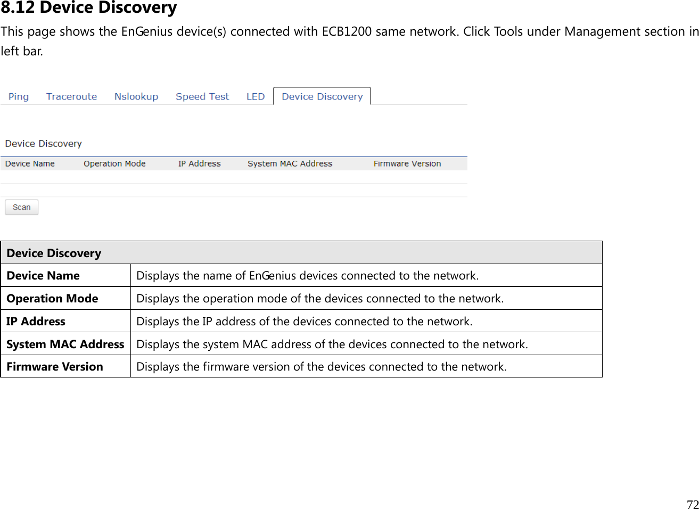
Task: Click the description mentioning EnGenius devices name
Action: click(x=308, y=275)
